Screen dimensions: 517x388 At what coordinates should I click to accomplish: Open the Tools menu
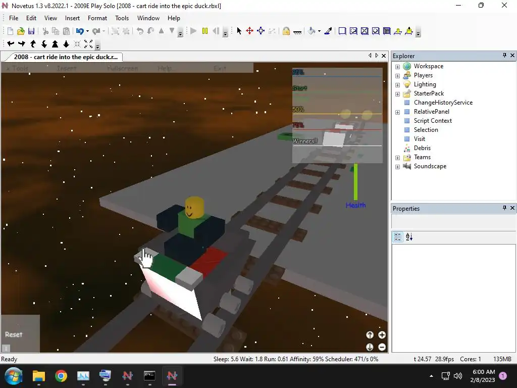122,18
